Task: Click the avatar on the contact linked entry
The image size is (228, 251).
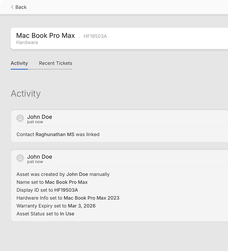Action: tap(20, 118)
